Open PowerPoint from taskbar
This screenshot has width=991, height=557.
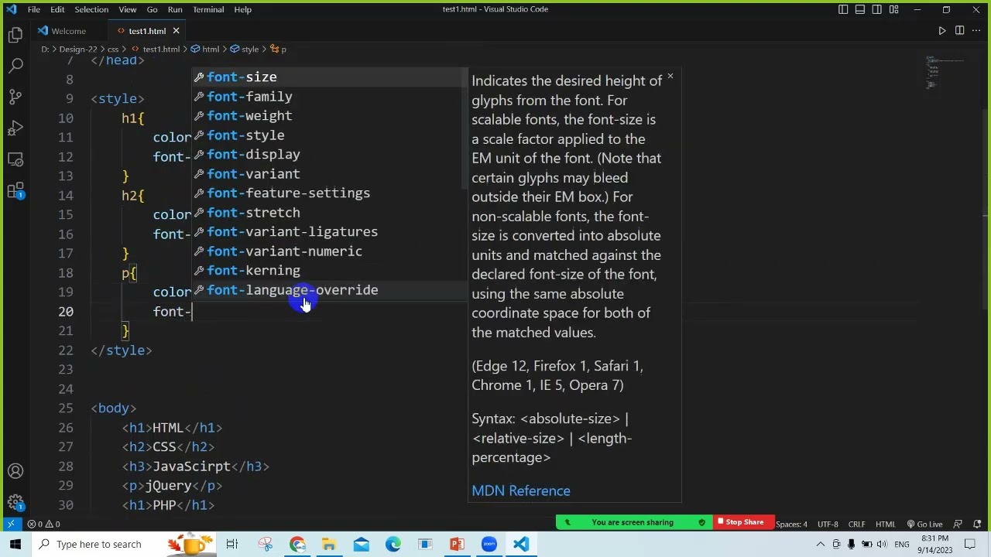(x=457, y=545)
